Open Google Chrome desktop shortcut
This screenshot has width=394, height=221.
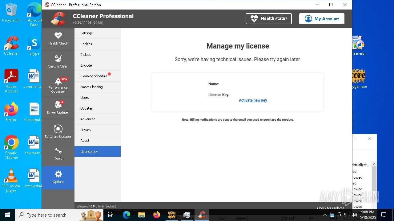(11, 147)
